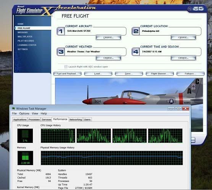Screen dimensions: 212x190
Task: Change the current location
Action: point(183,38)
